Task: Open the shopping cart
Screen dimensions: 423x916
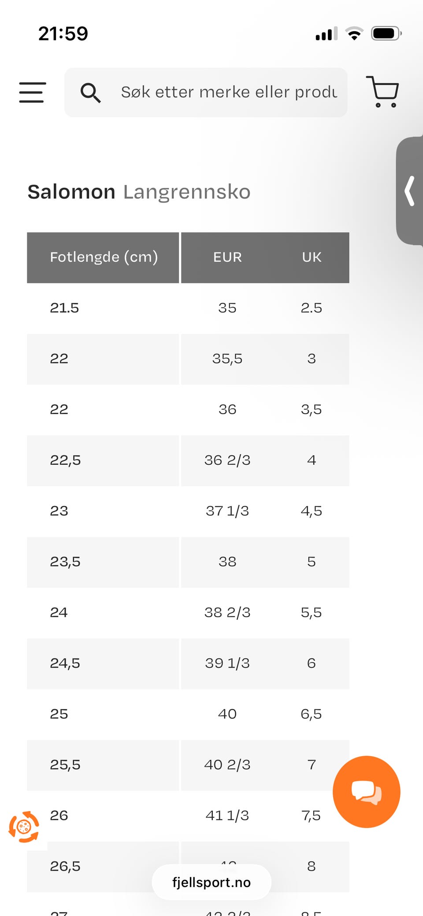Action: 382,92
